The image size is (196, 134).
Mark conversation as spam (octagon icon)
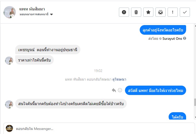[124, 12]
